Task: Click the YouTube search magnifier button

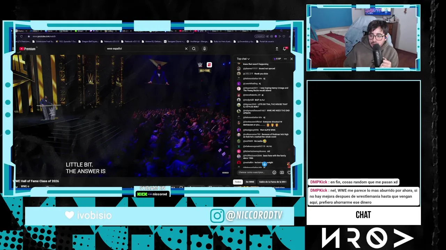Action: (194, 49)
